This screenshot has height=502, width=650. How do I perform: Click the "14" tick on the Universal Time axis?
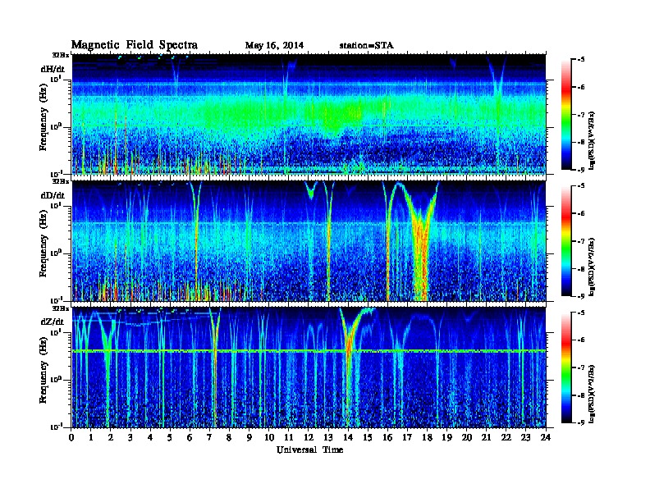click(x=348, y=437)
